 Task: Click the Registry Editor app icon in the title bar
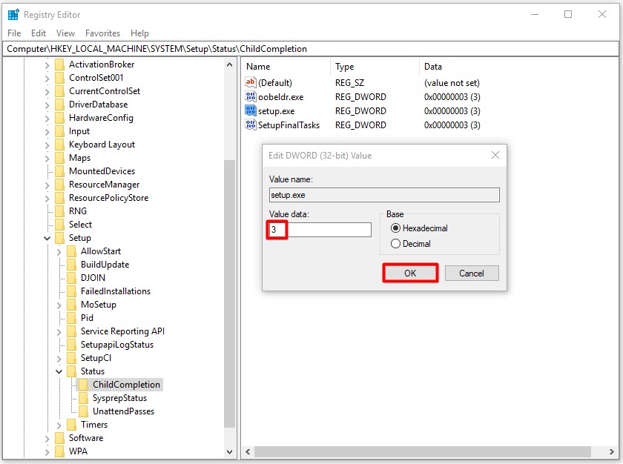coord(13,15)
